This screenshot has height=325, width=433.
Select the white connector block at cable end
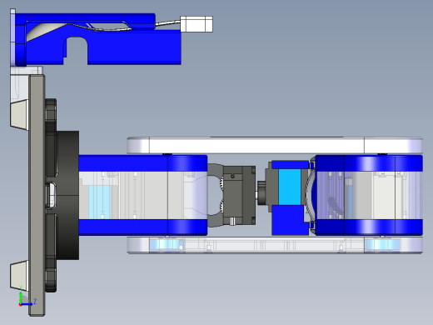point(197,24)
